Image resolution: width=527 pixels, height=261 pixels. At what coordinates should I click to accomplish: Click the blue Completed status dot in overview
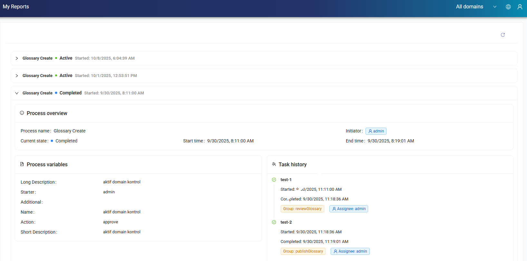[52, 141]
